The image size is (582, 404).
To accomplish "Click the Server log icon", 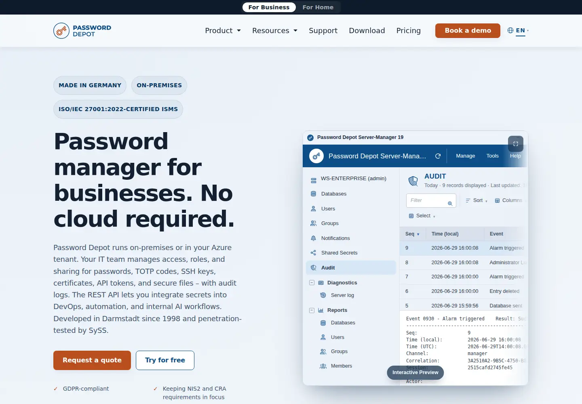I will point(323,295).
